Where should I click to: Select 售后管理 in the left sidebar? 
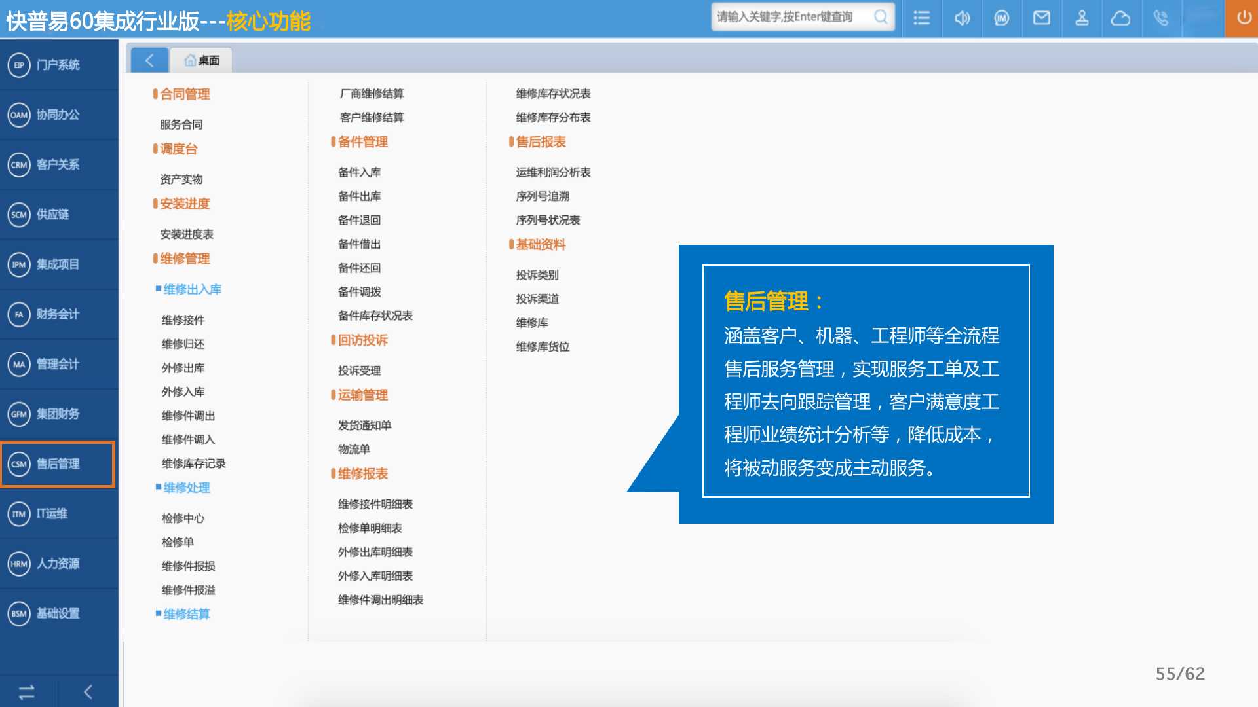[x=58, y=464]
